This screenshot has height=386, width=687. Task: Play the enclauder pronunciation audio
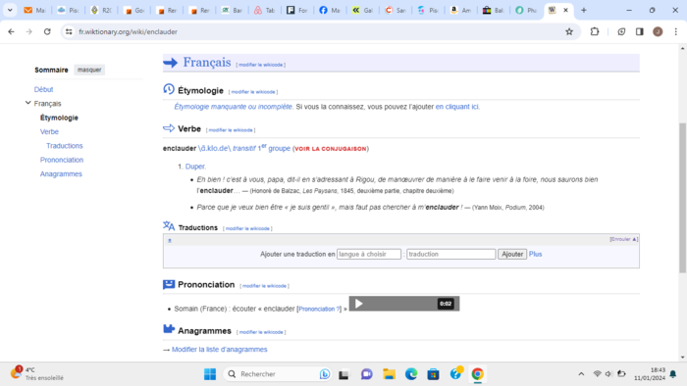[x=359, y=304]
